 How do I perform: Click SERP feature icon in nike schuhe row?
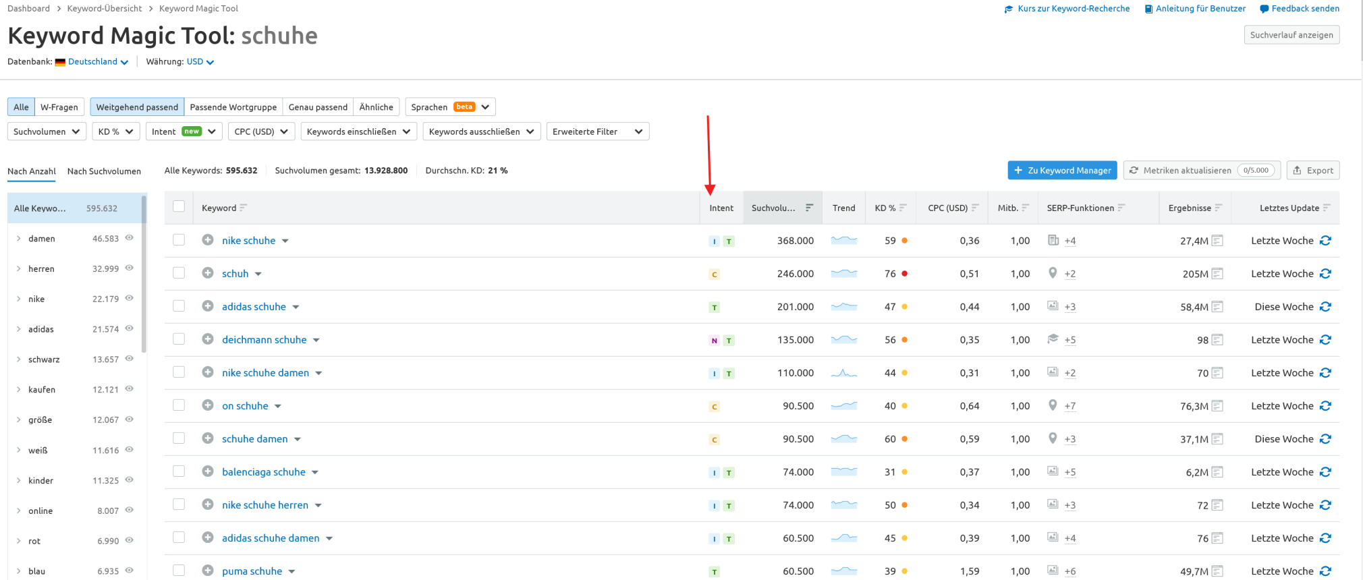coord(1053,240)
